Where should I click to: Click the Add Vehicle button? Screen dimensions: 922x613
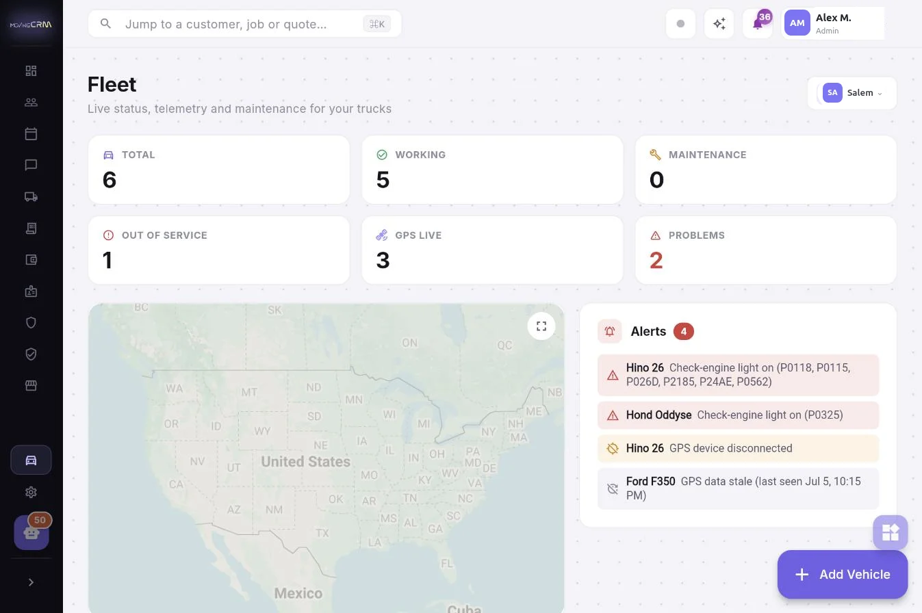843,575
